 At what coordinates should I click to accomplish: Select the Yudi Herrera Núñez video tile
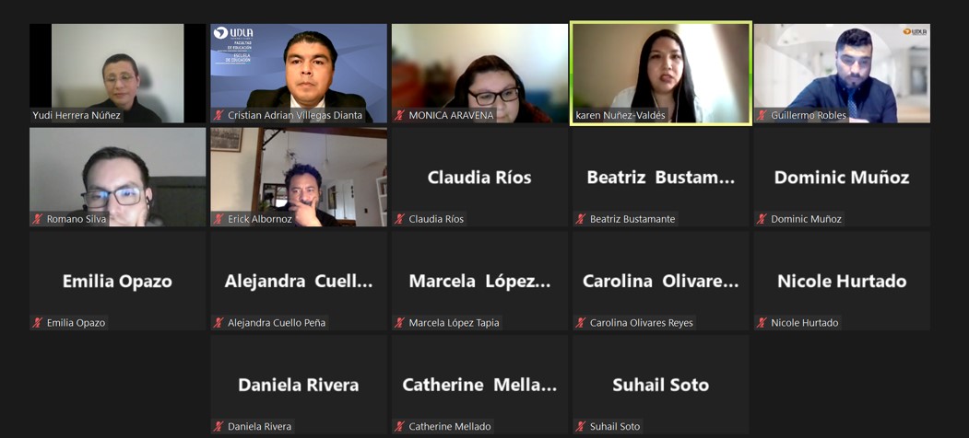pyautogui.click(x=117, y=74)
